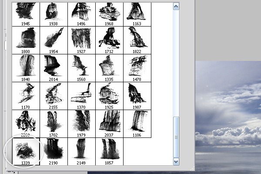The image size is (261, 174).
Task: Choose the 1702 brush preset
Action: click(54, 124)
